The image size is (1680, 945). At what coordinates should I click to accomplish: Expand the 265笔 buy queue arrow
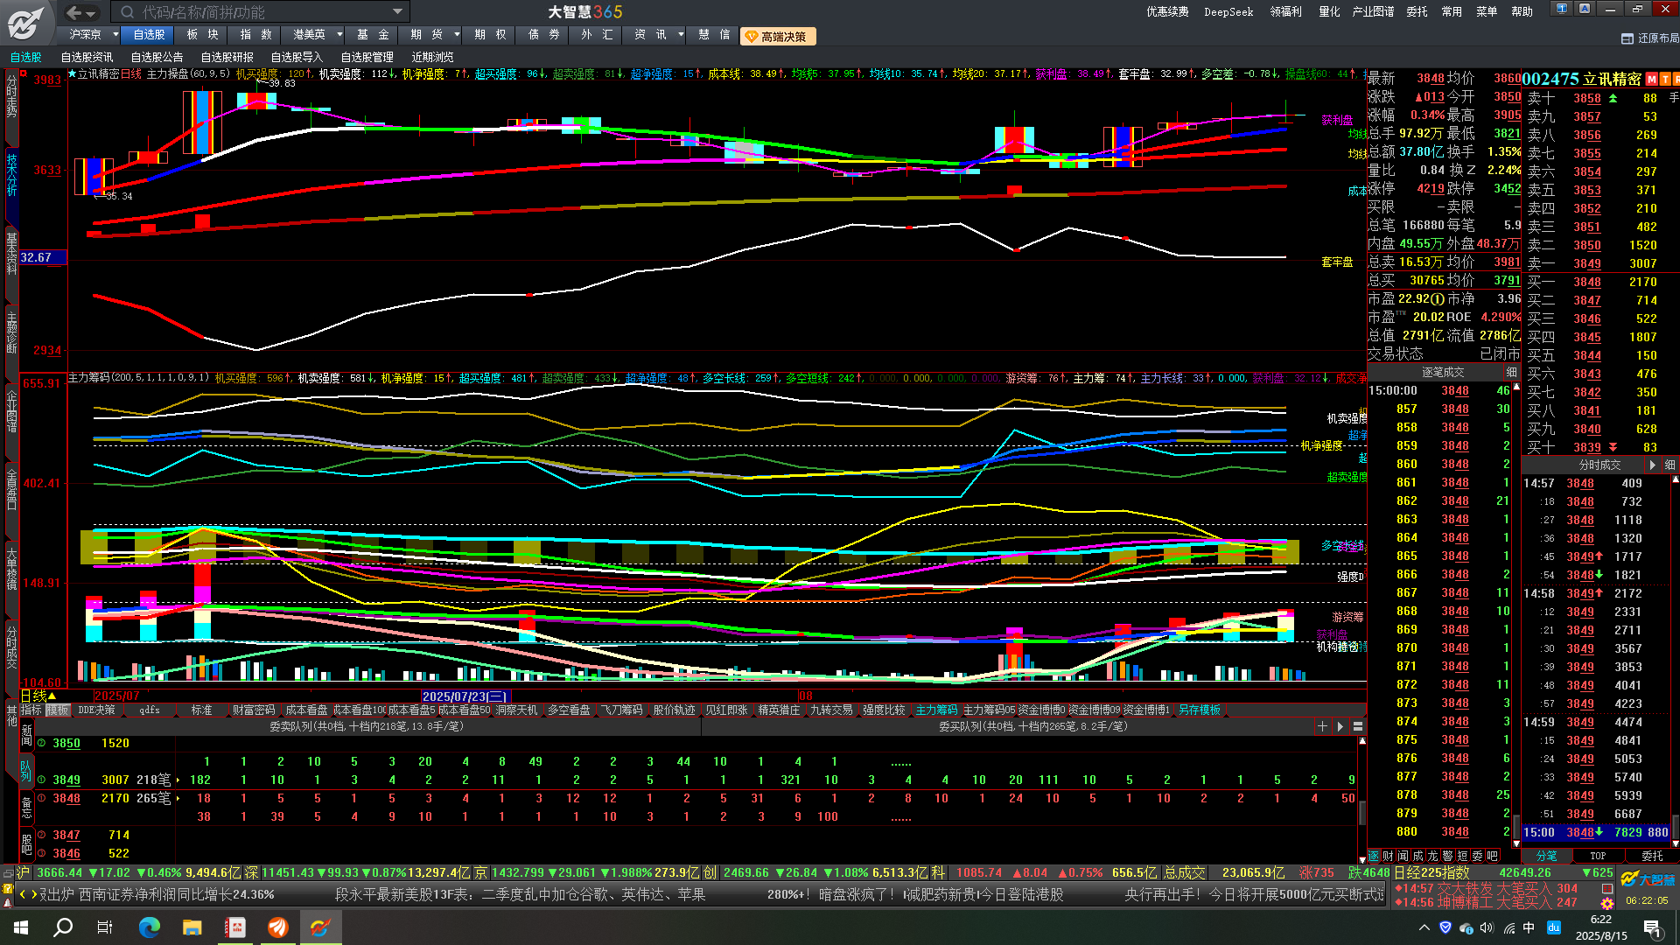(x=178, y=798)
